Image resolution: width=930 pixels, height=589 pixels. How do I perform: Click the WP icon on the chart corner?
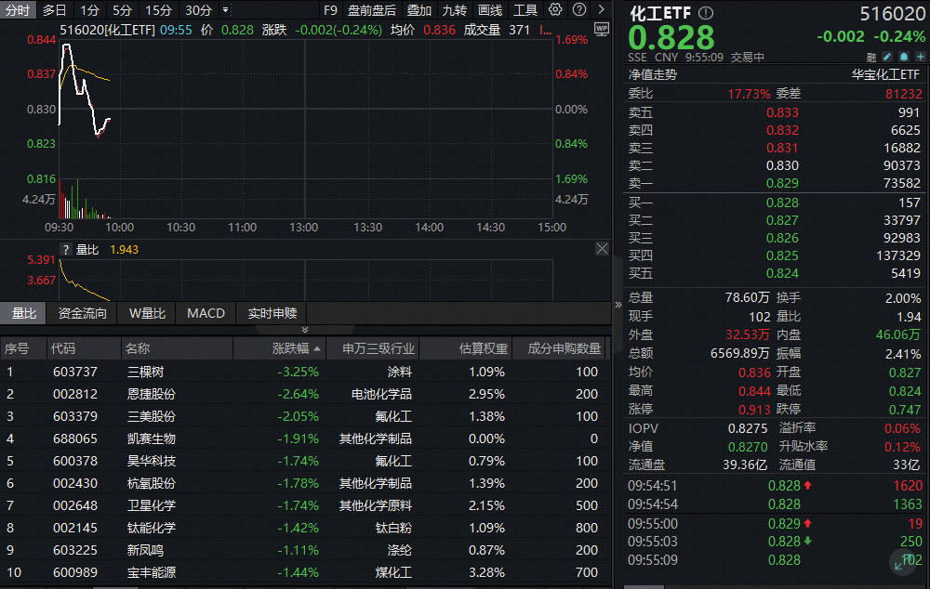pos(601,29)
